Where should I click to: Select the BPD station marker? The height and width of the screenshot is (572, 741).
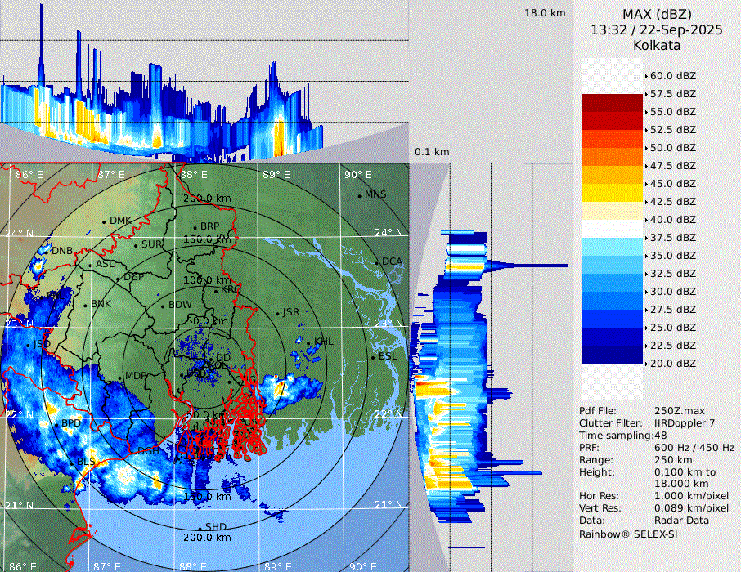pos(56,425)
